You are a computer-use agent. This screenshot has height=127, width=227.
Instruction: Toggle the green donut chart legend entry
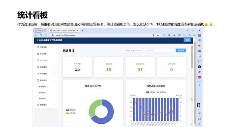(70, 113)
